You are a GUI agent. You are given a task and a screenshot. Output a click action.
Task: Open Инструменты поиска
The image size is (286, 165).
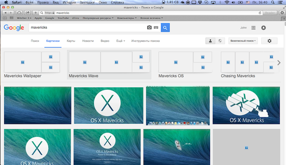(x=145, y=41)
